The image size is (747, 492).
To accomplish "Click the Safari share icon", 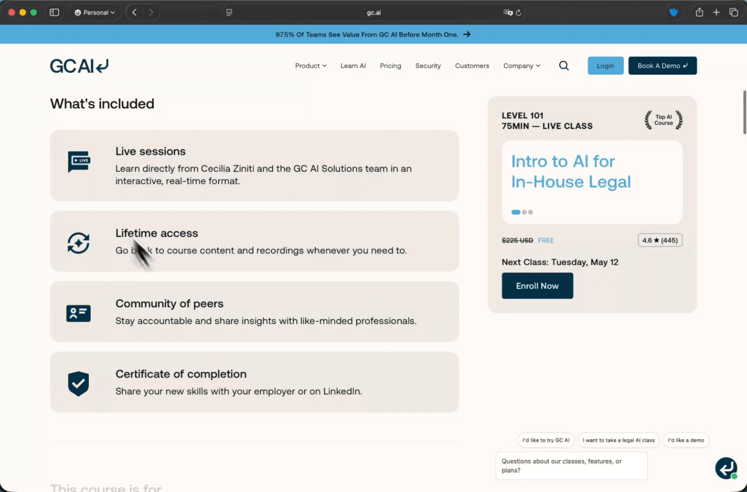I will click(x=699, y=12).
